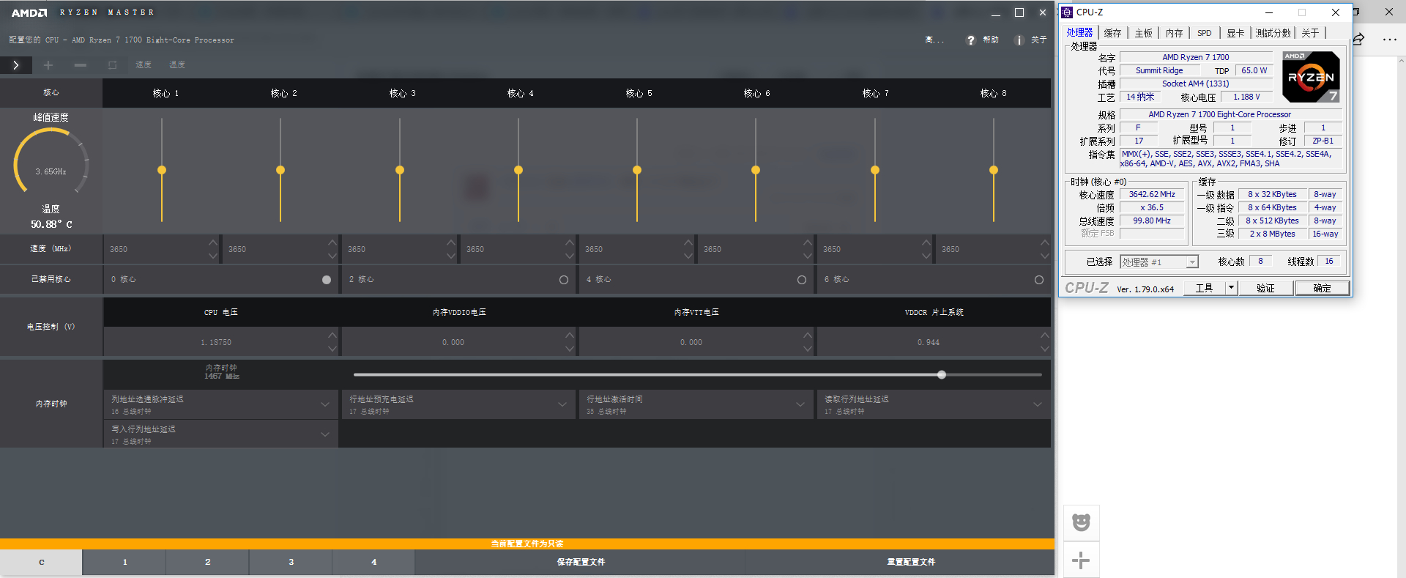
Task: Click the CPU-Z title bar app icon
Action: point(1067,12)
